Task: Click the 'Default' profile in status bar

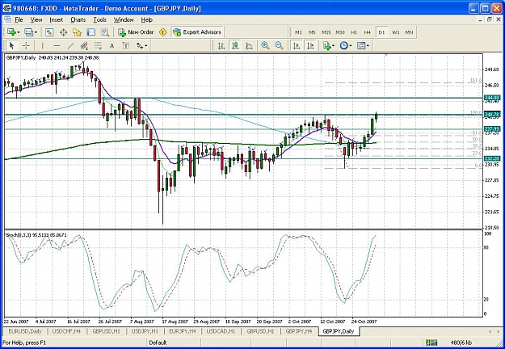Action: [x=158, y=343]
